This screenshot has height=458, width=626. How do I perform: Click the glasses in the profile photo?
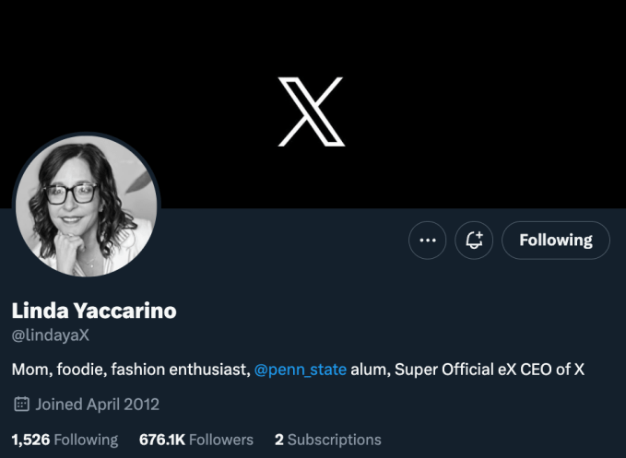(69, 194)
